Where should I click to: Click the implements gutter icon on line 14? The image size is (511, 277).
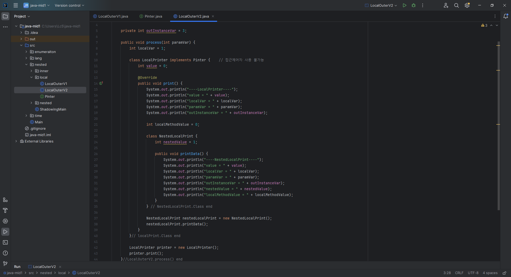[101, 83]
